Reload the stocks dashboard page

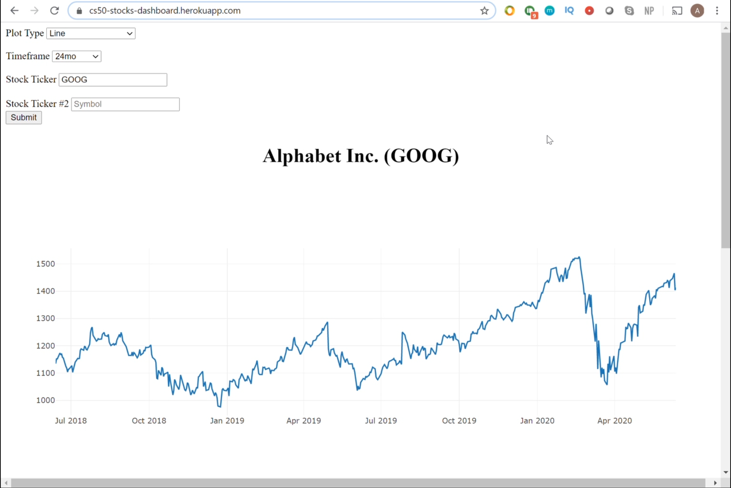(x=55, y=10)
